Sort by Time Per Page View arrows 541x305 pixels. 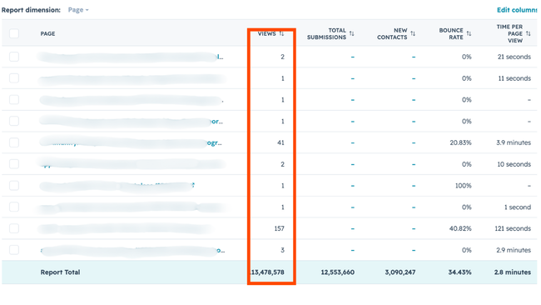pyautogui.click(x=529, y=33)
